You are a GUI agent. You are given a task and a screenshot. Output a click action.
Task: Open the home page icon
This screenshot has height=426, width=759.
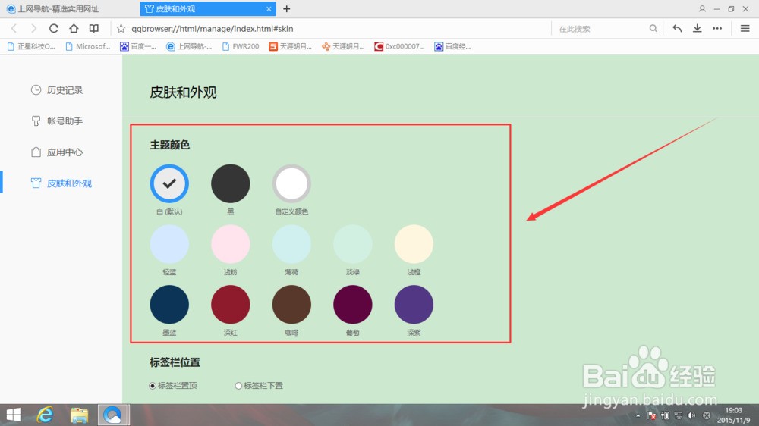[x=74, y=29]
